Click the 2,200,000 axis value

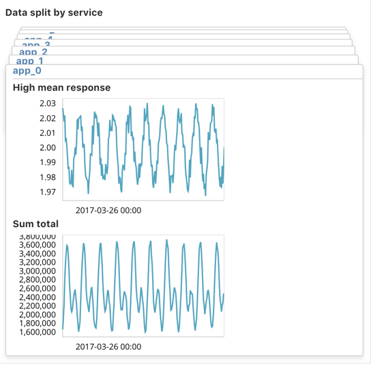click(x=38, y=306)
